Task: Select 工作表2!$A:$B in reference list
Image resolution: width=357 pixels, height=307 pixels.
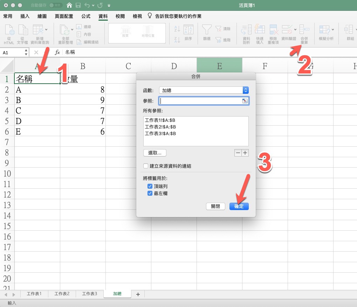Action: click(160, 127)
